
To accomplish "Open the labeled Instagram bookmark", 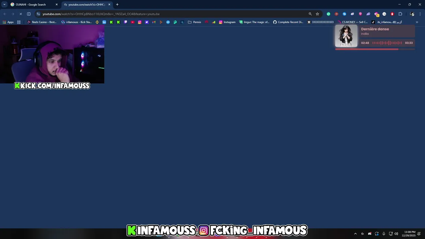I will point(227,22).
